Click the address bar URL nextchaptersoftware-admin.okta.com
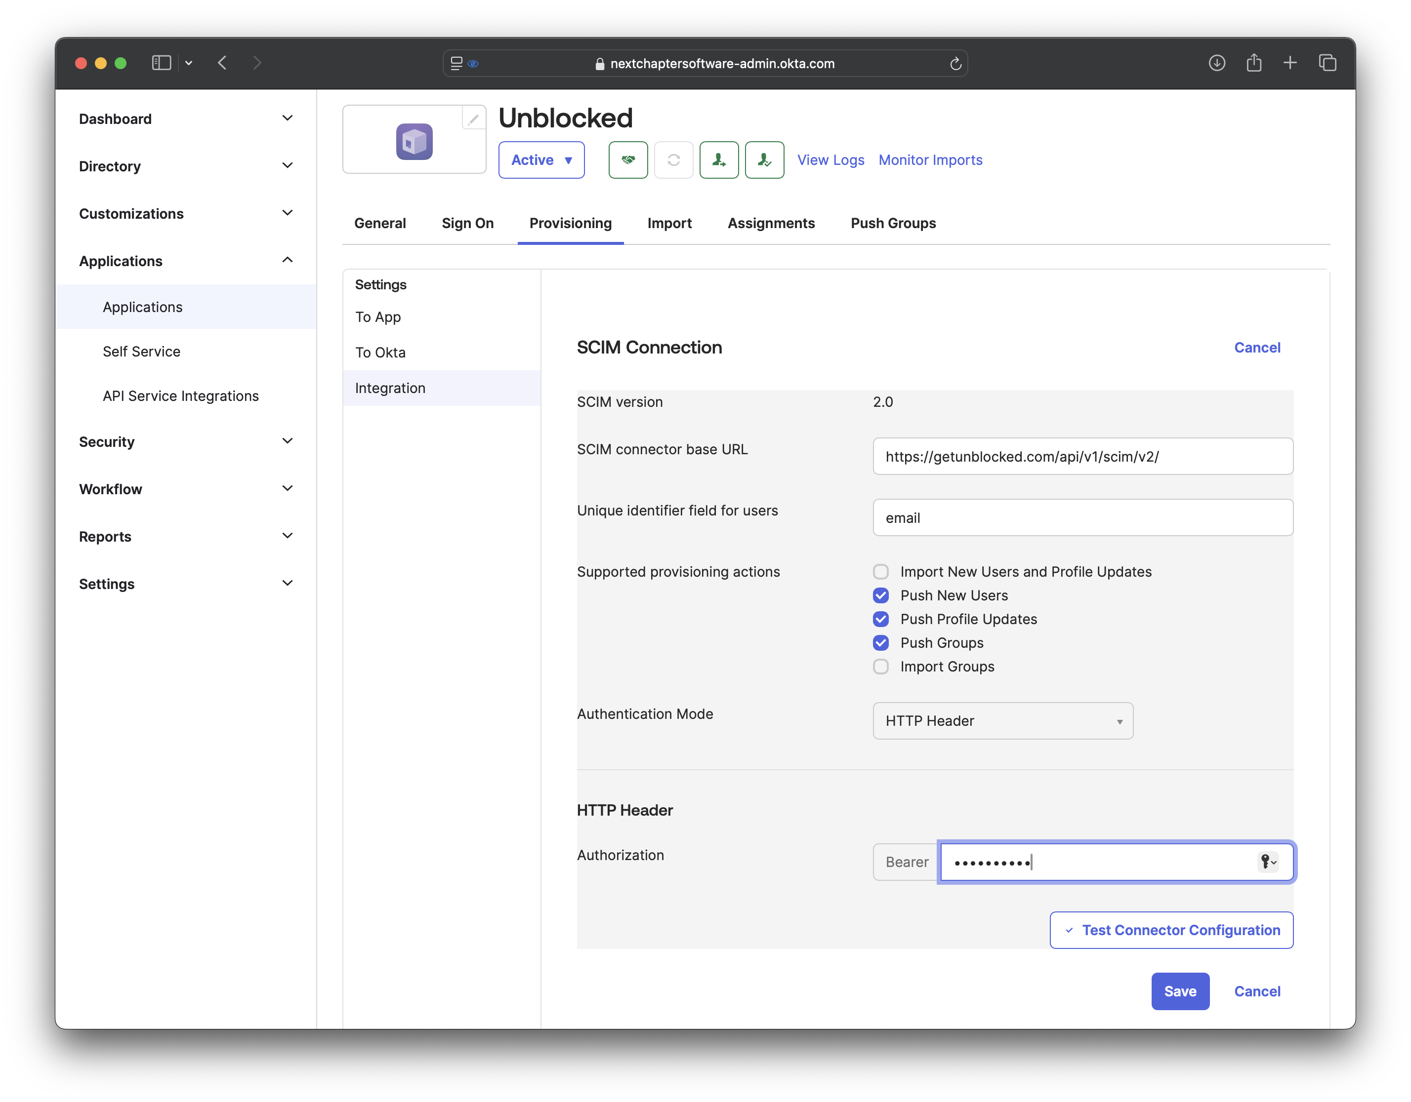 click(722, 63)
